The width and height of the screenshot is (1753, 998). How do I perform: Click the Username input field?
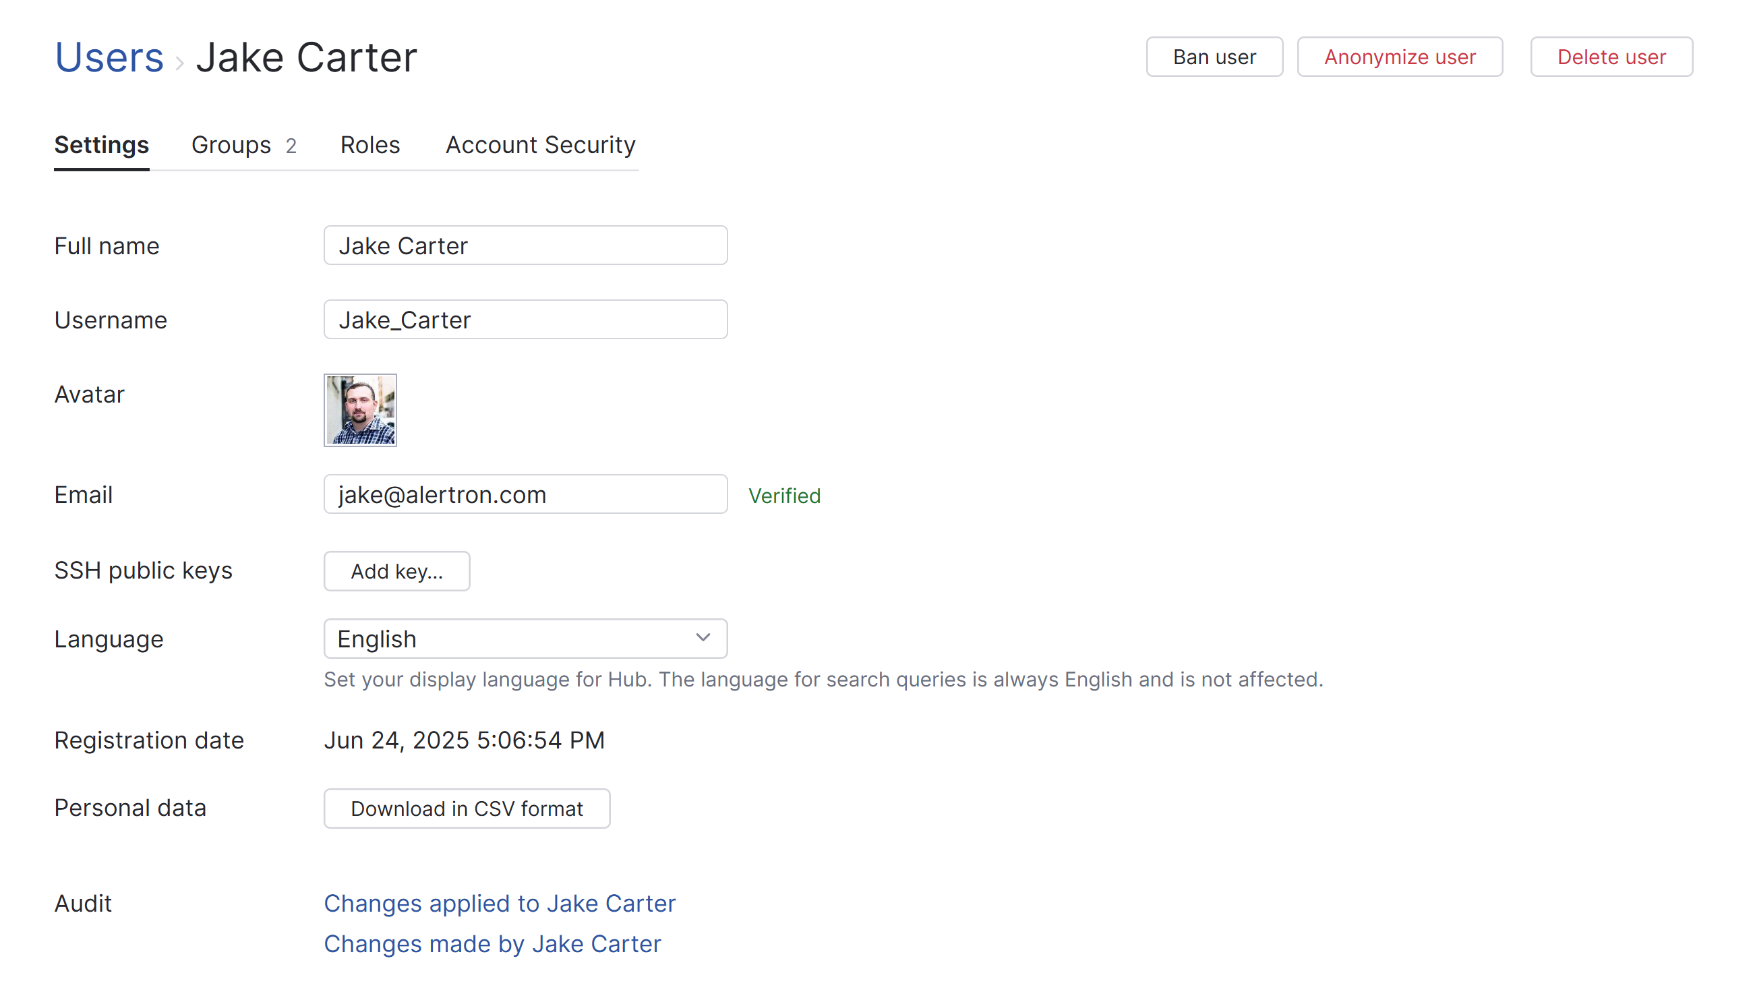[x=525, y=319]
